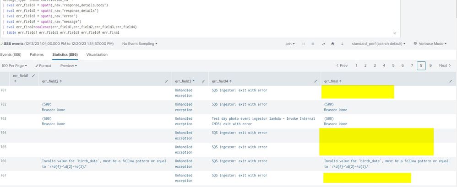Click pencil icon on err_field4 column
This screenshot has width=457, height=187.
pyautogui.click(x=316, y=81)
